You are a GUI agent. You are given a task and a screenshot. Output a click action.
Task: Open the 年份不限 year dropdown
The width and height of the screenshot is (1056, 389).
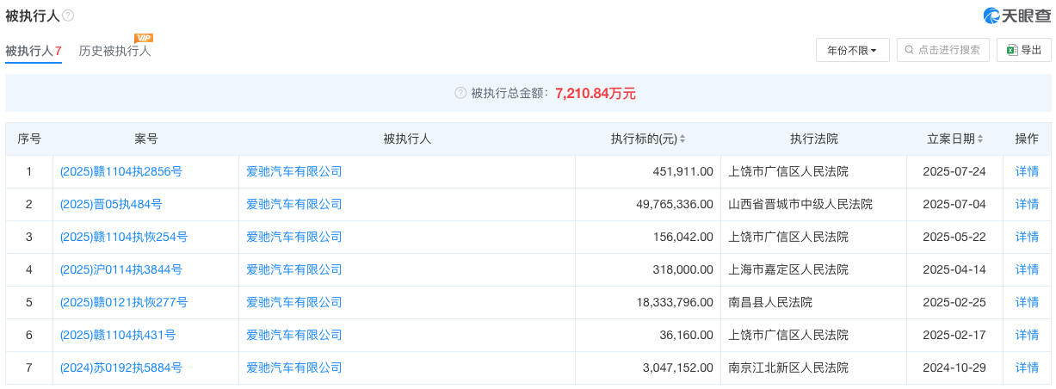[x=852, y=50]
